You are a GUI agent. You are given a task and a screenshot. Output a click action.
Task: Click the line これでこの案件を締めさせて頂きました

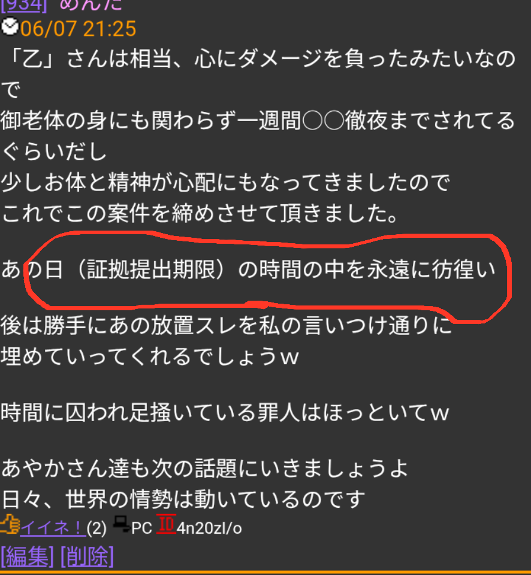(x=199, y=213)
